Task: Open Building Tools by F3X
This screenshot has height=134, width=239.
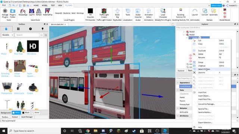Action: coord(181,13)
